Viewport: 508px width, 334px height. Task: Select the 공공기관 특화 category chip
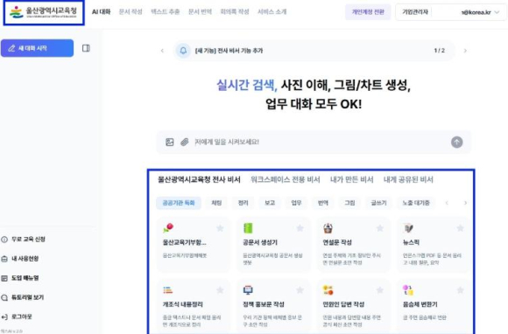(179, 203)
